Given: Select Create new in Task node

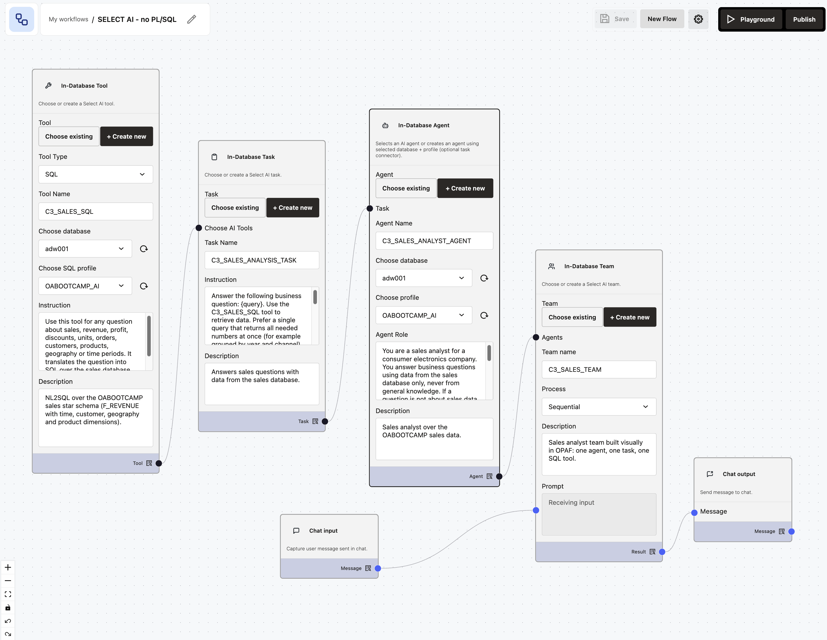Looking at the screenshot, I should click(293, 208).
